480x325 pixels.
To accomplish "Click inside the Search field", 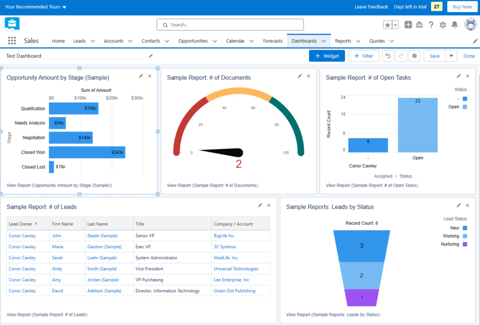I will (230, 24).
